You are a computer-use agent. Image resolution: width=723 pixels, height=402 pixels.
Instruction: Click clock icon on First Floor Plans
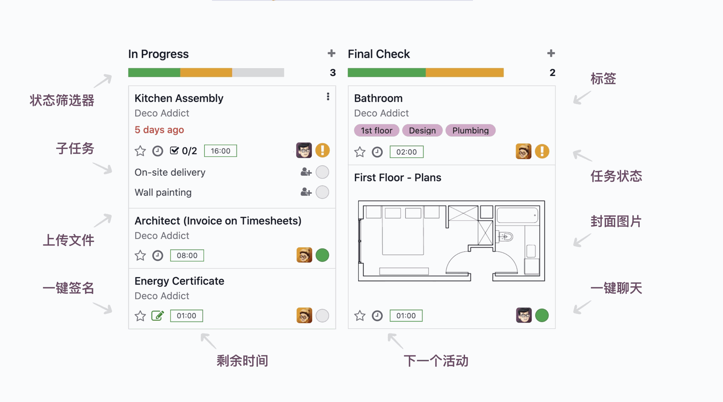tap(377, 315)
